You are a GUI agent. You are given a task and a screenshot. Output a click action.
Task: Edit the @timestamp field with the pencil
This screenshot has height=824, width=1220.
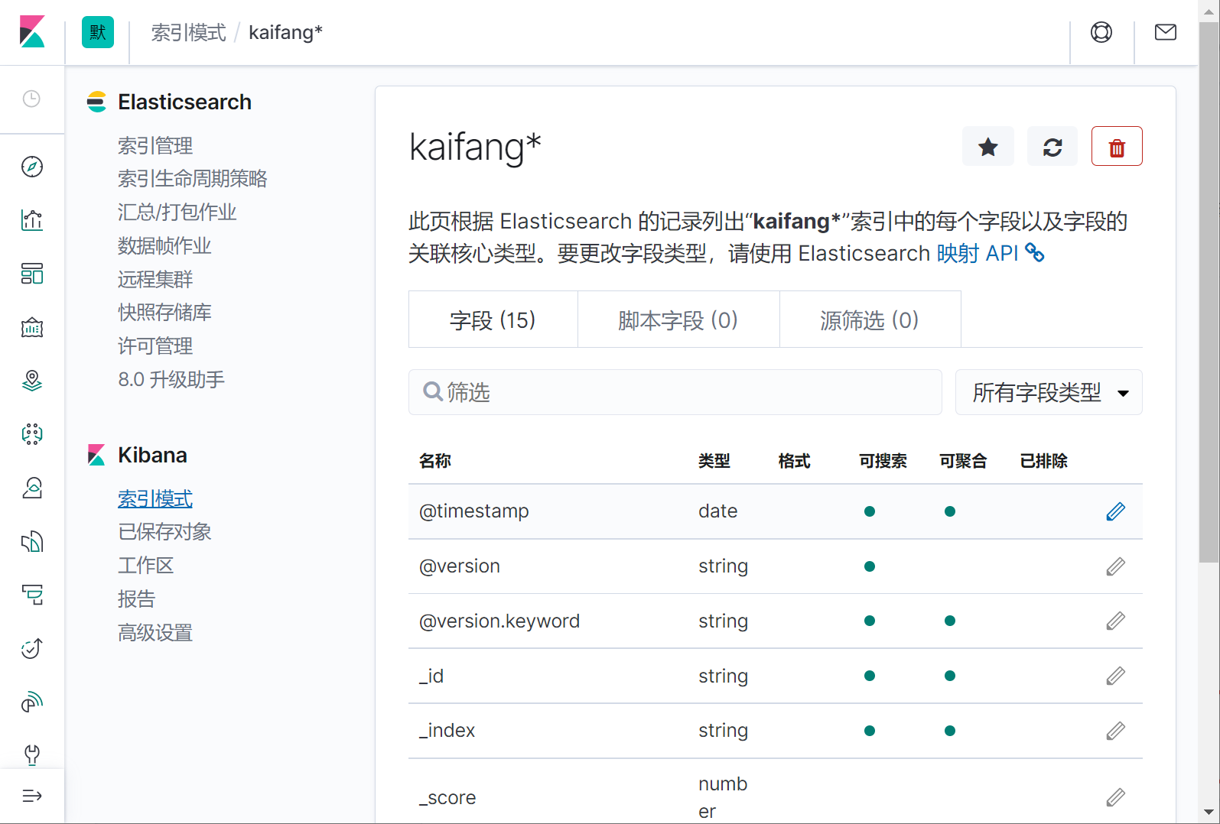pos(1115,511)
